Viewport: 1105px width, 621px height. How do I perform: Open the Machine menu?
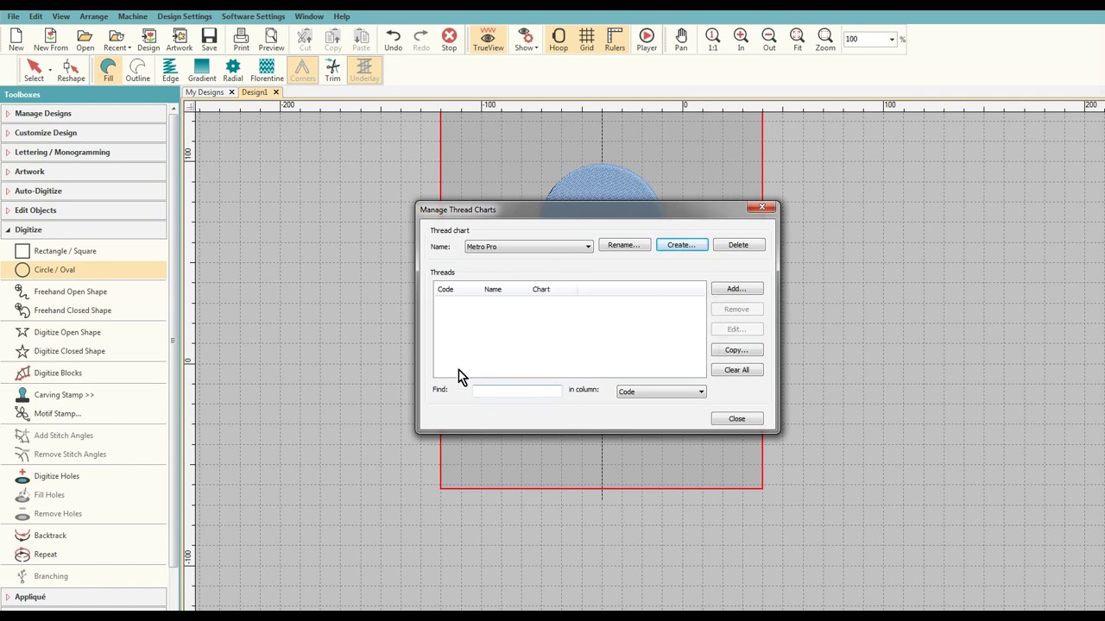(x=132, y=16)
